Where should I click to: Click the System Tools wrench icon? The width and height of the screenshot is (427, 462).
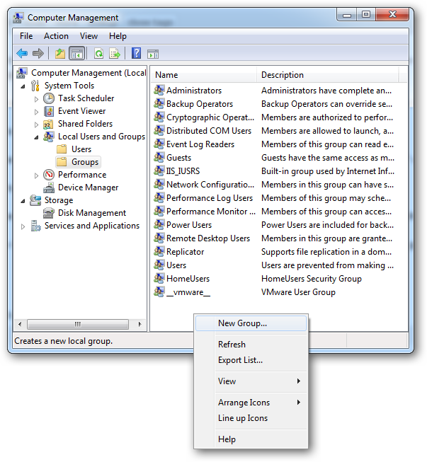[x=35, y=86]
